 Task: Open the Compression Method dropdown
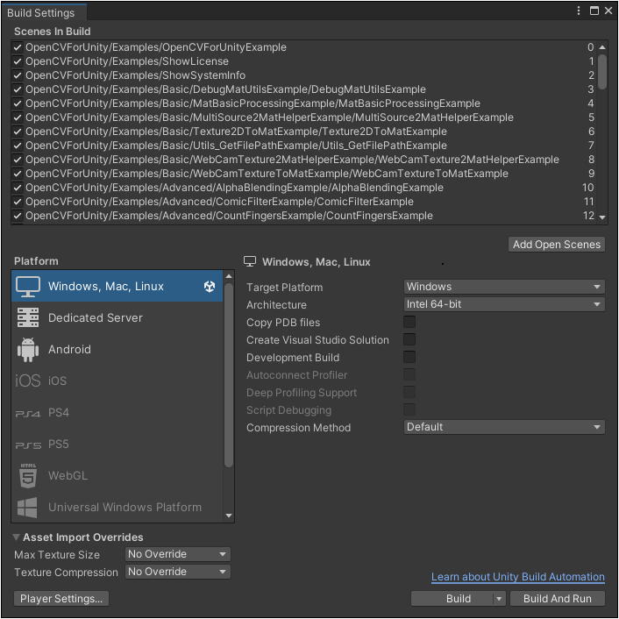(504, 427)
